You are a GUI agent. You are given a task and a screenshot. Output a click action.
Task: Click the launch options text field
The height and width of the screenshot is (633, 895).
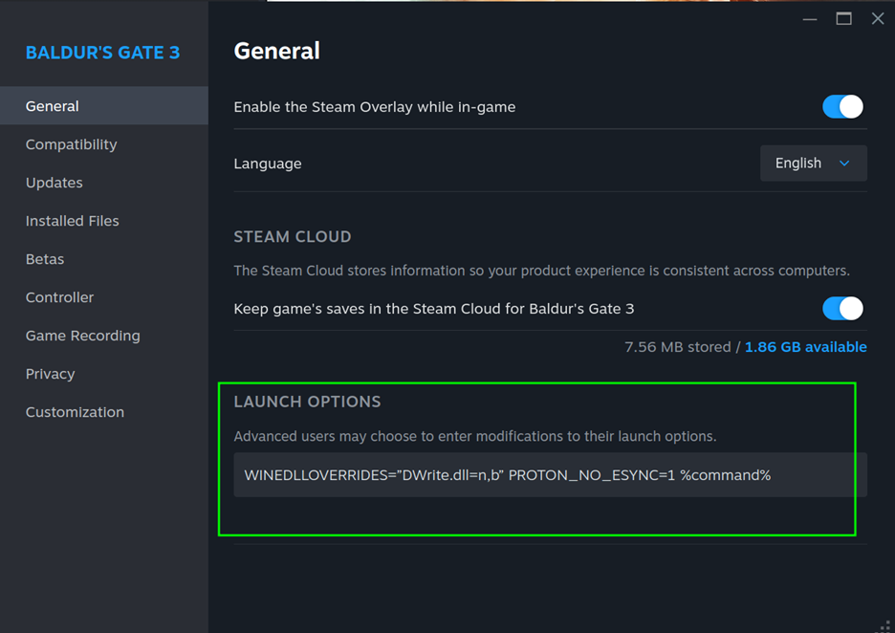click(x=550, y=475)
